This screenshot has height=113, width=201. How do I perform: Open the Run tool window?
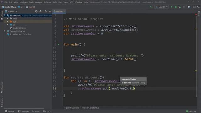(36, 111)
